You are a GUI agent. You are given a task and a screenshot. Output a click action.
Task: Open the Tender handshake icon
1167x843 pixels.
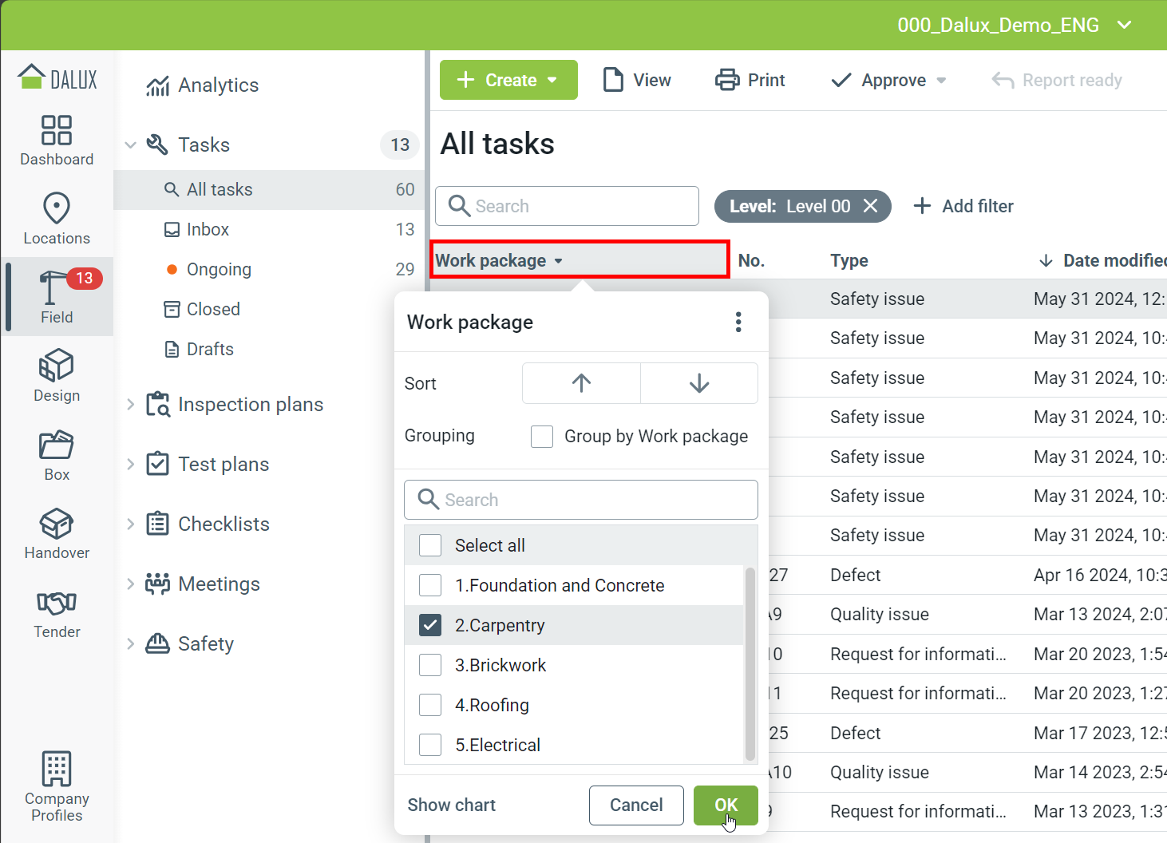point(57,603)
